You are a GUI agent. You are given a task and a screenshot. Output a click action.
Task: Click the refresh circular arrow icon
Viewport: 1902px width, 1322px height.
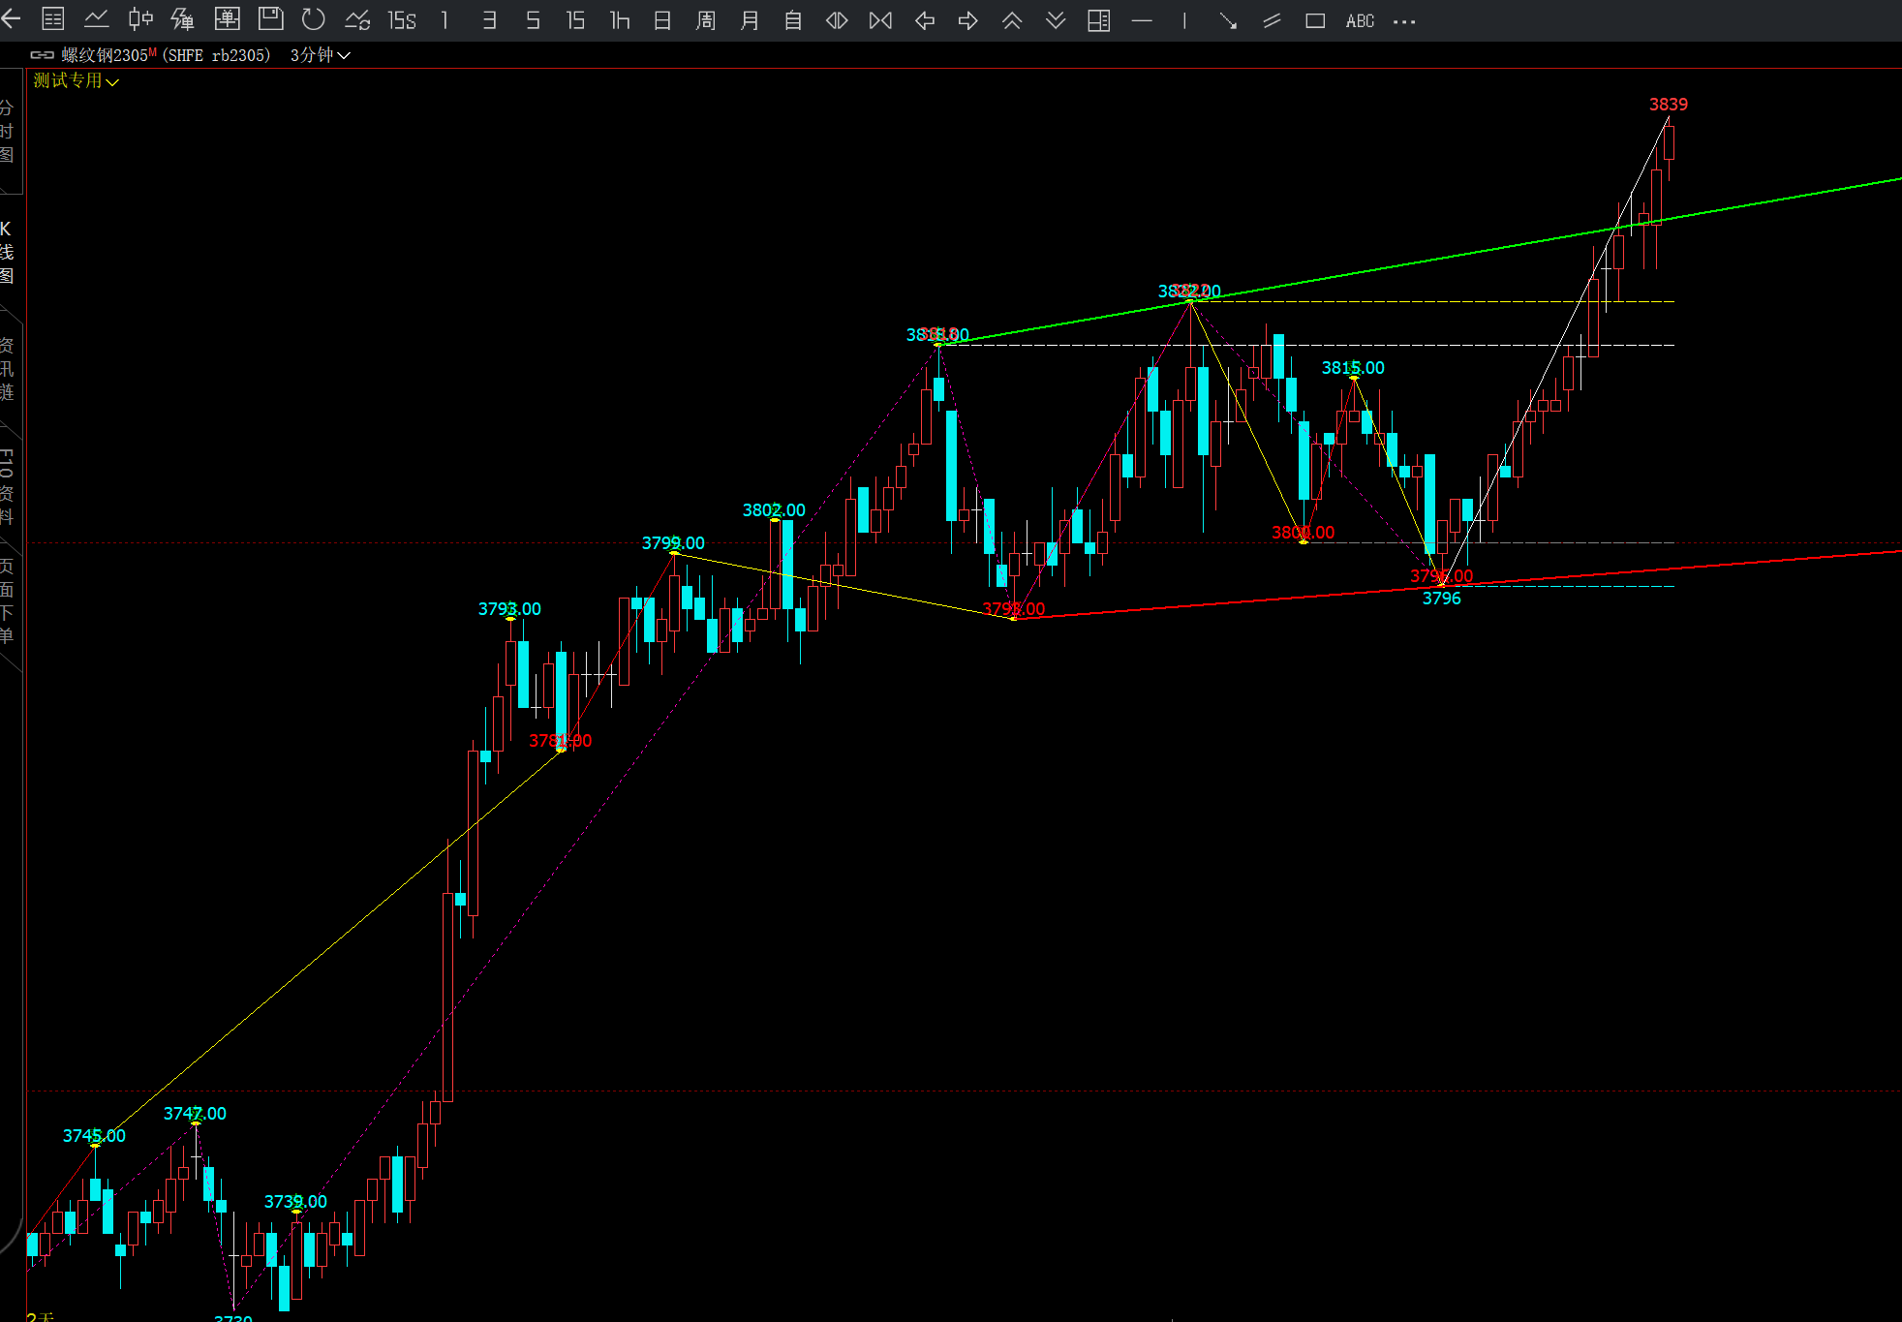(x=313, y=19)
